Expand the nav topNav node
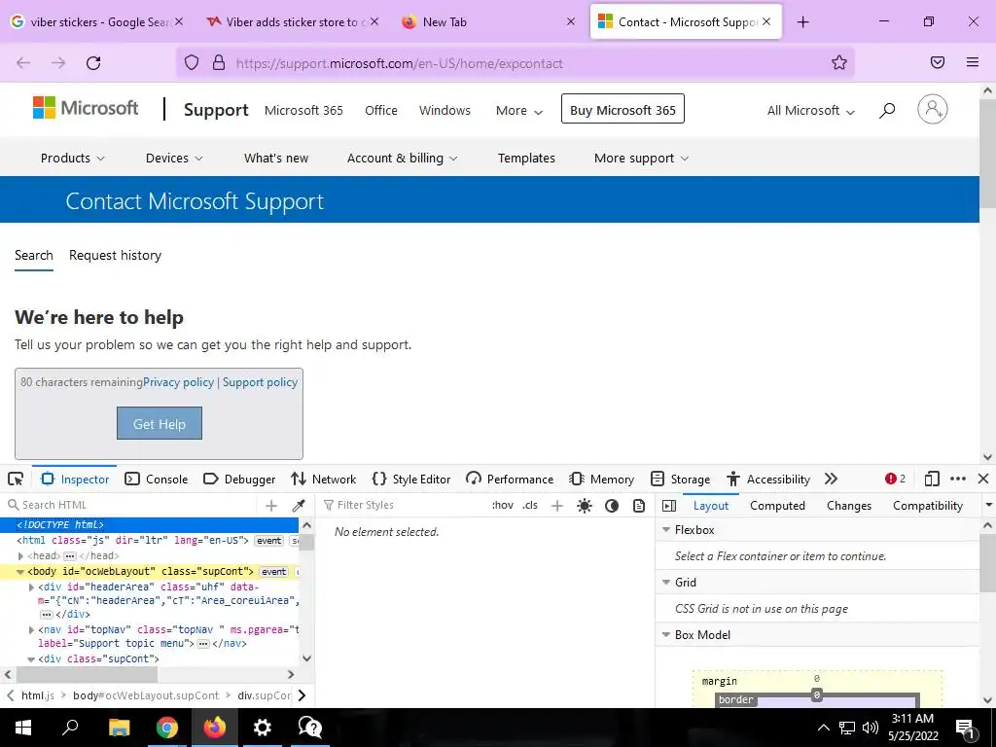This screenshot has width=996, height=747. click(31, 629)
